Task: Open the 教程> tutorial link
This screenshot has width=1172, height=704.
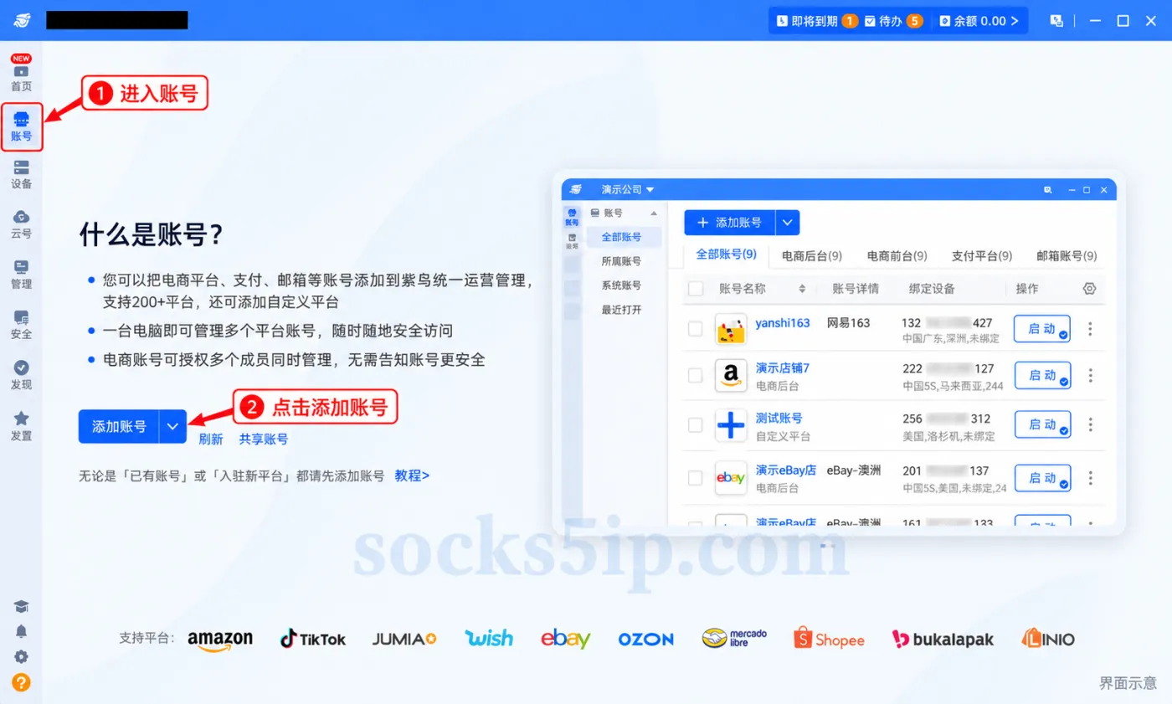Action: [x=412, y=475]
